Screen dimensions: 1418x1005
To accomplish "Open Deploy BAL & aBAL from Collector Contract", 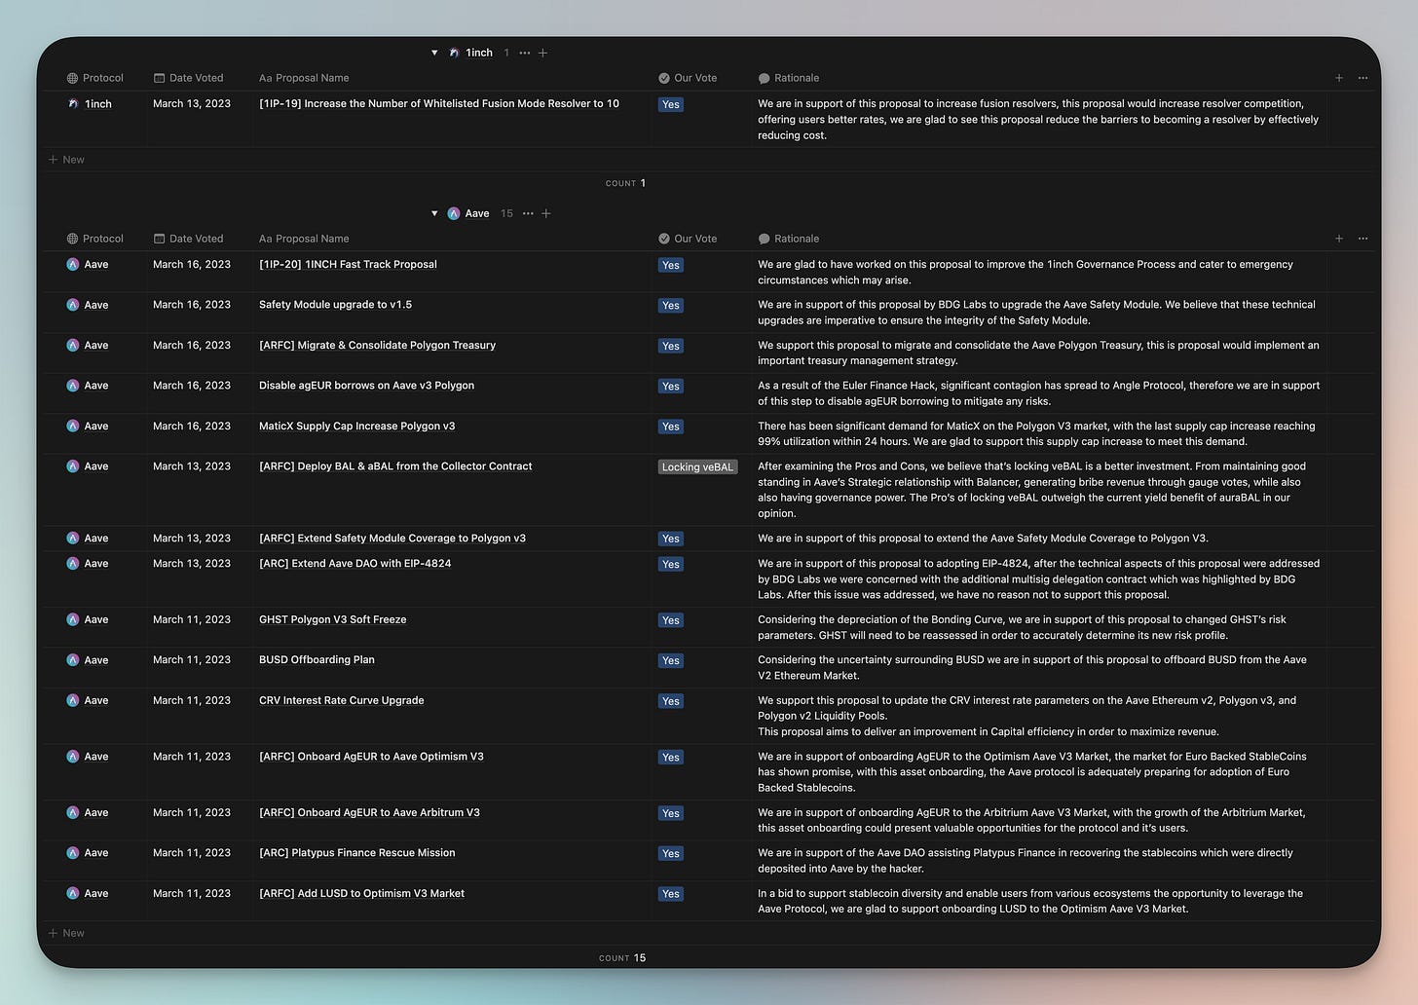I will (x=395, y=466).
